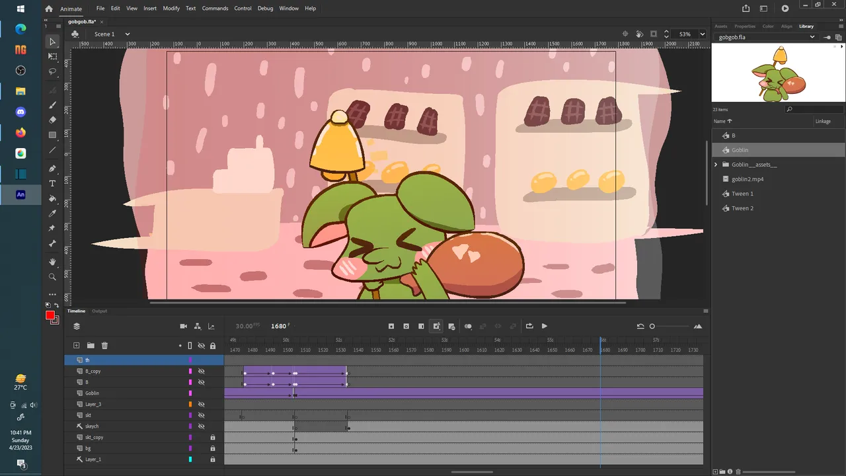Toggle loop playback in timeline
Viewport: 846px width, 476px height.
pyautogui.click(x=529, y=326)
